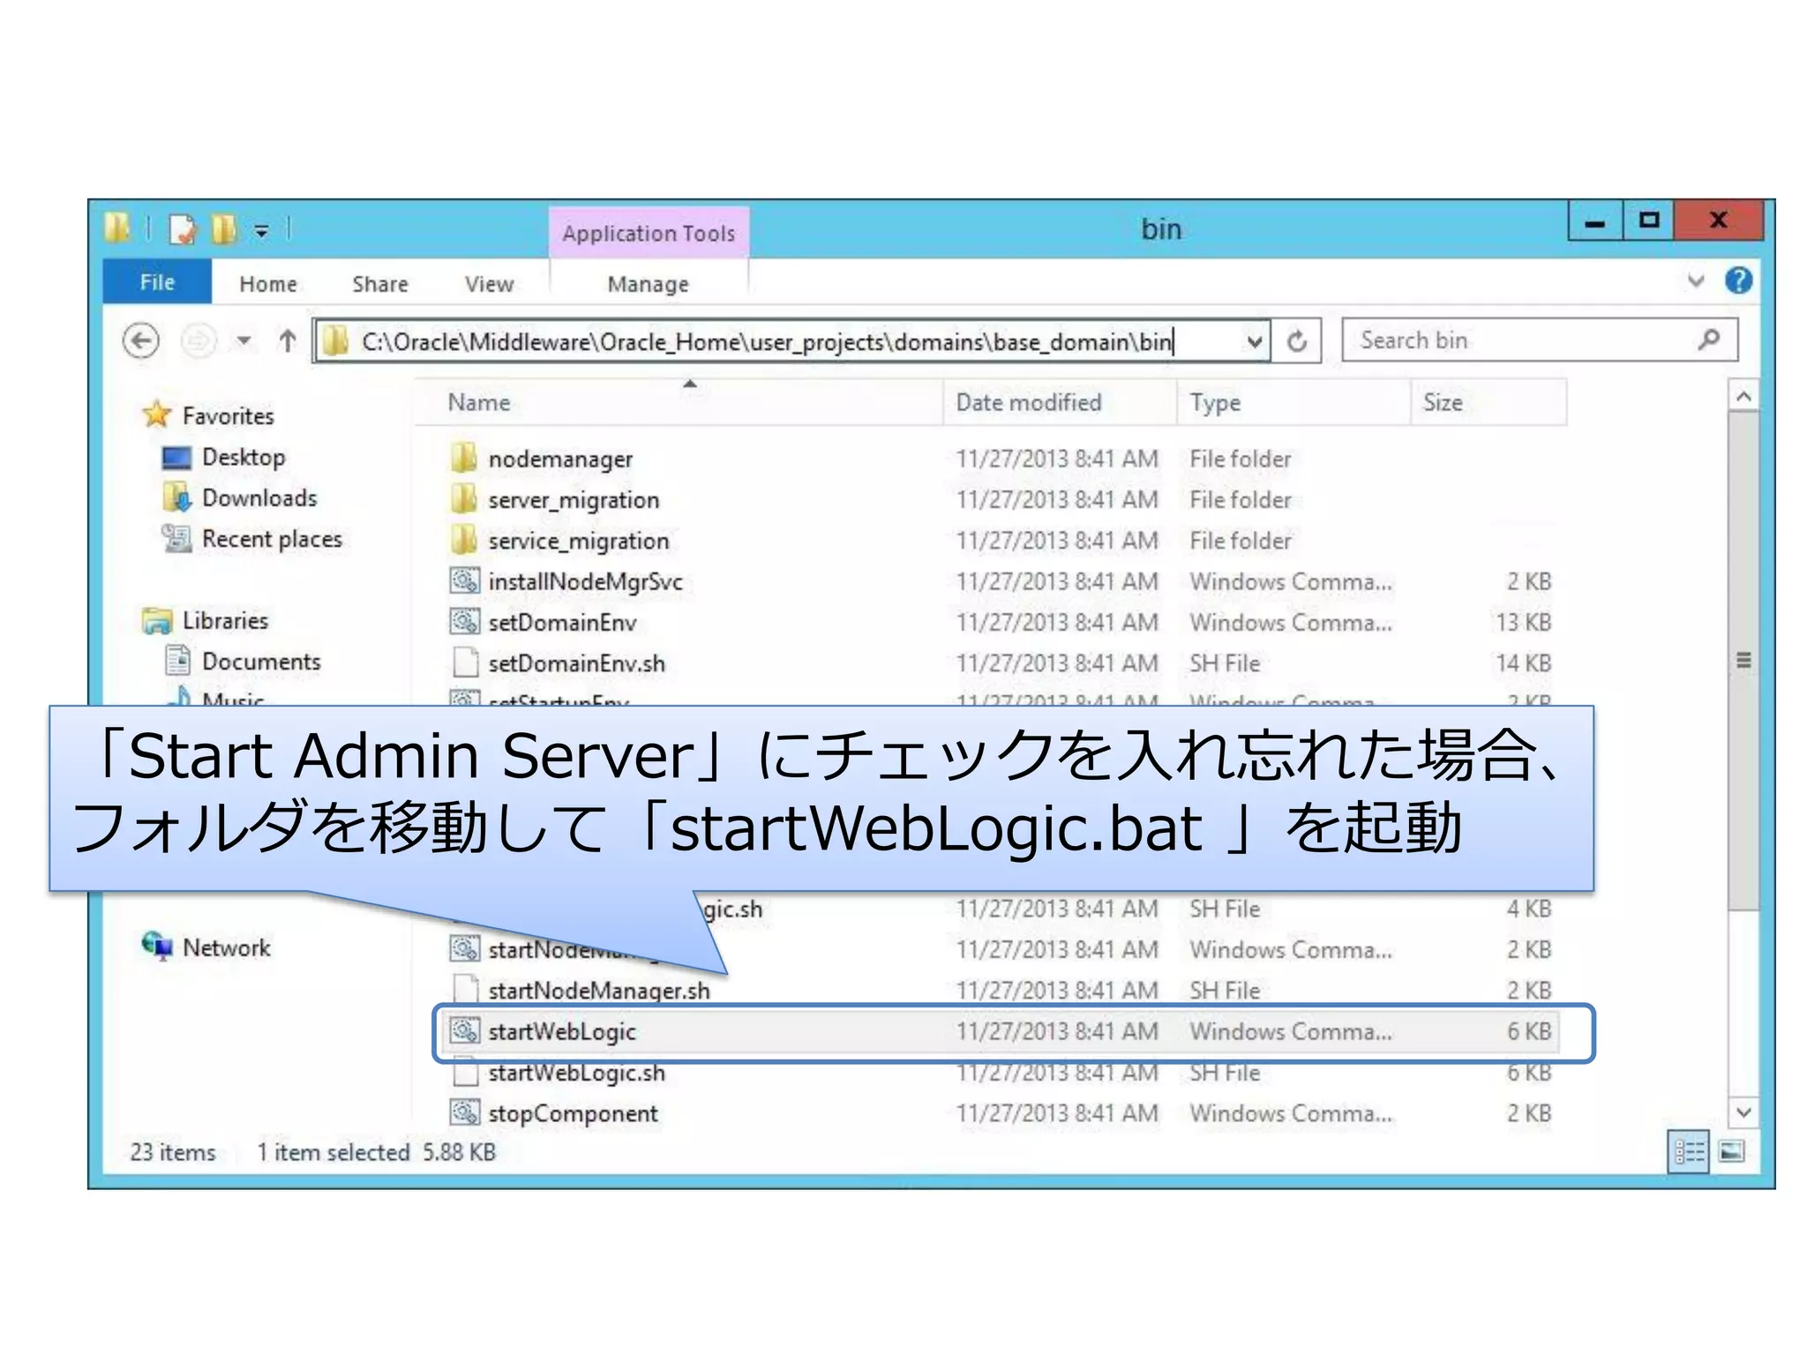
Task: Click in the address bar path
Action: coord(766,341)
